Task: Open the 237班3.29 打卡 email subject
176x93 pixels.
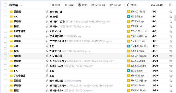Action: 58,86
